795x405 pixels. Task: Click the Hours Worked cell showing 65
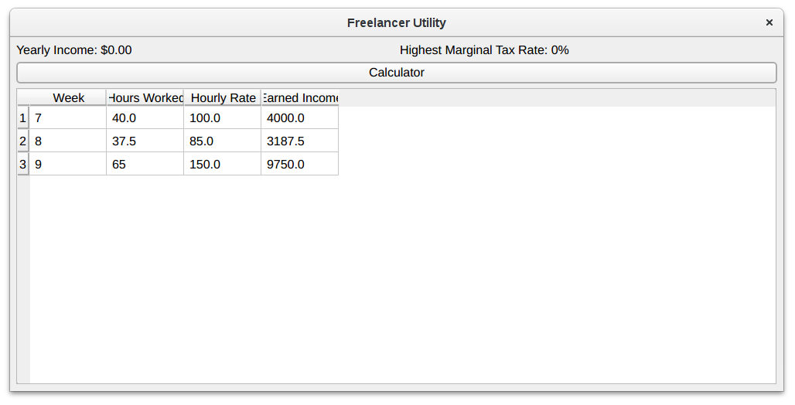coord(145,165)
